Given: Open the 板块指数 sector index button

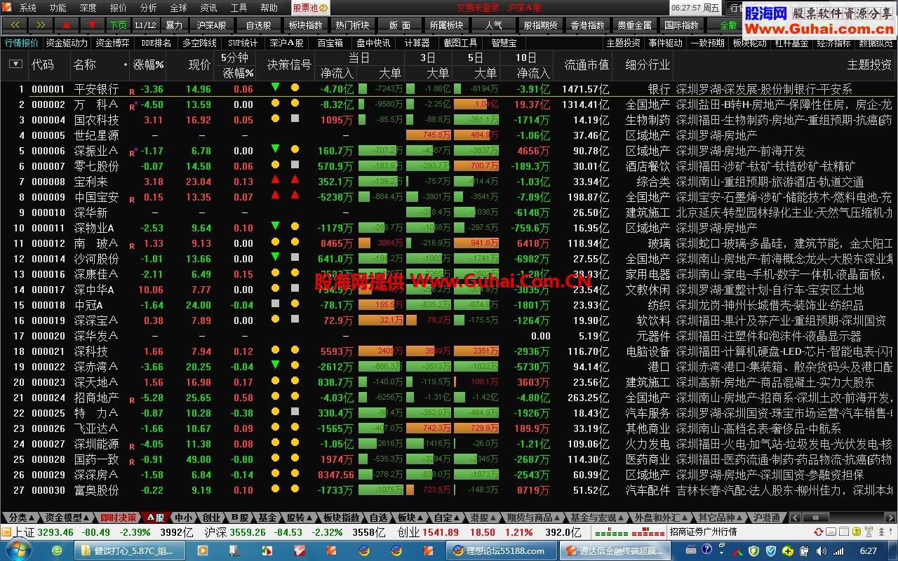Looking at the screenshot, I should (x=305, y=25).
